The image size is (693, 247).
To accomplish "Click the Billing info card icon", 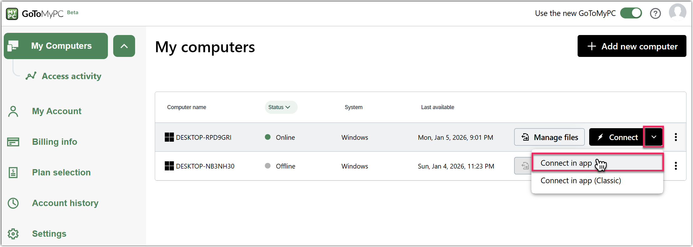I will coord(13,142).
